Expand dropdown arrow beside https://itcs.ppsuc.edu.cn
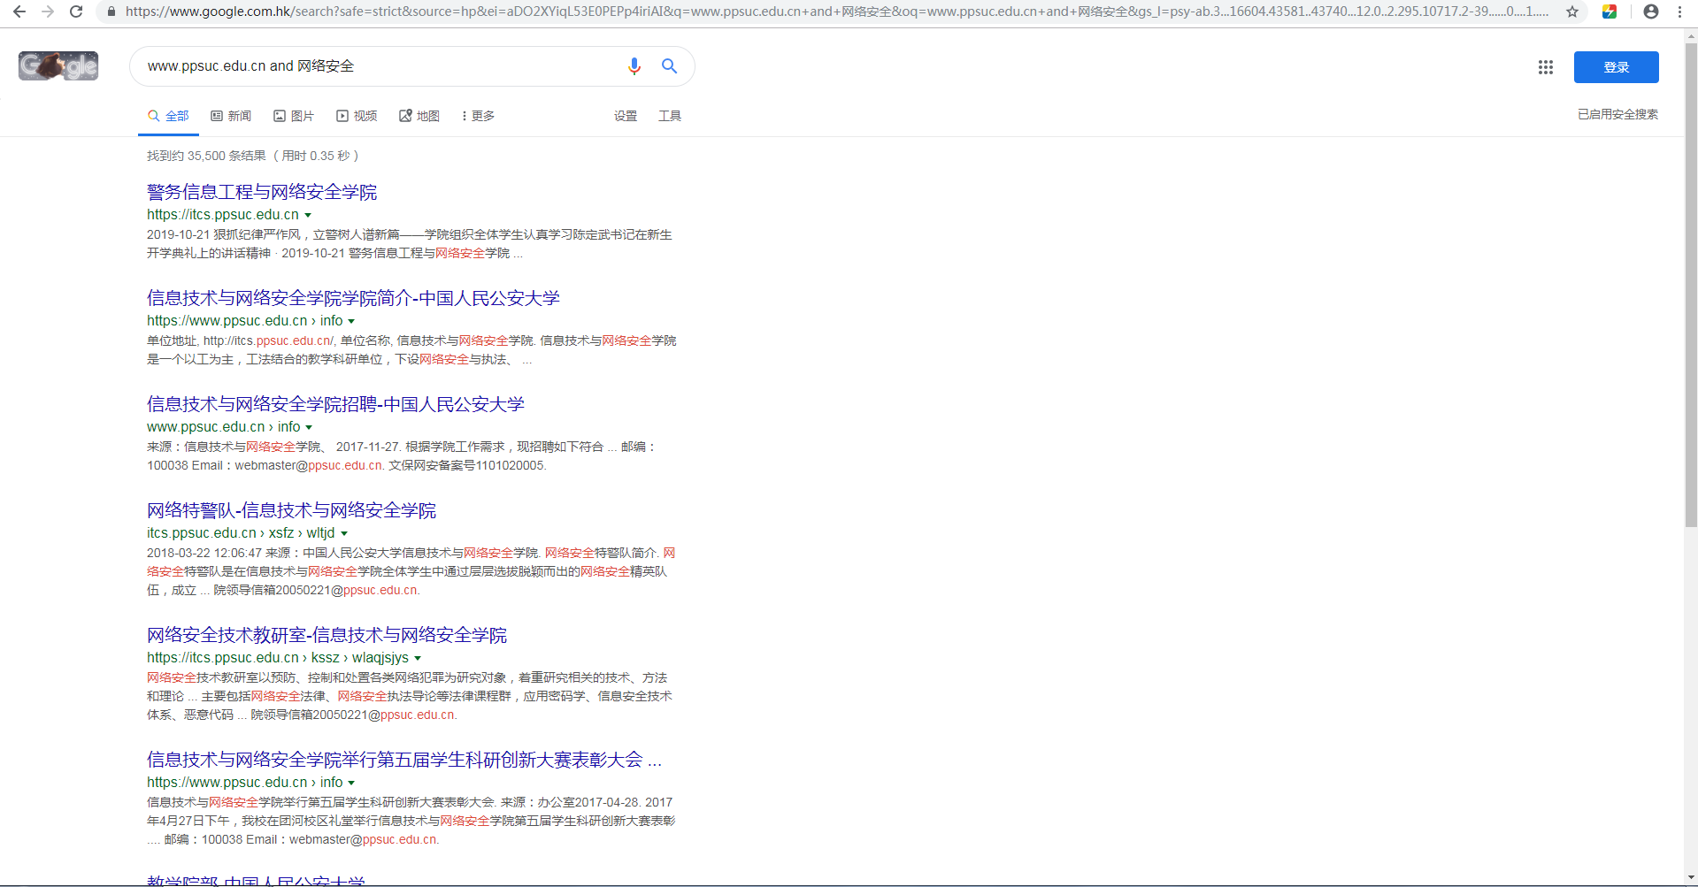The height and width of the screenshot is (887, 1698). 308,215
